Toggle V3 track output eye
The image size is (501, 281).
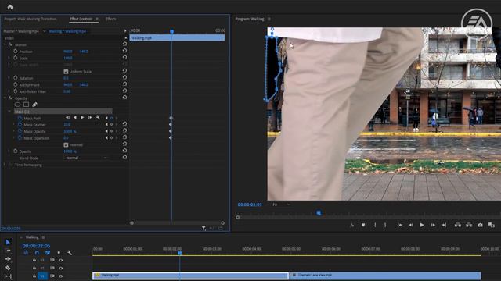pos(61,260)
